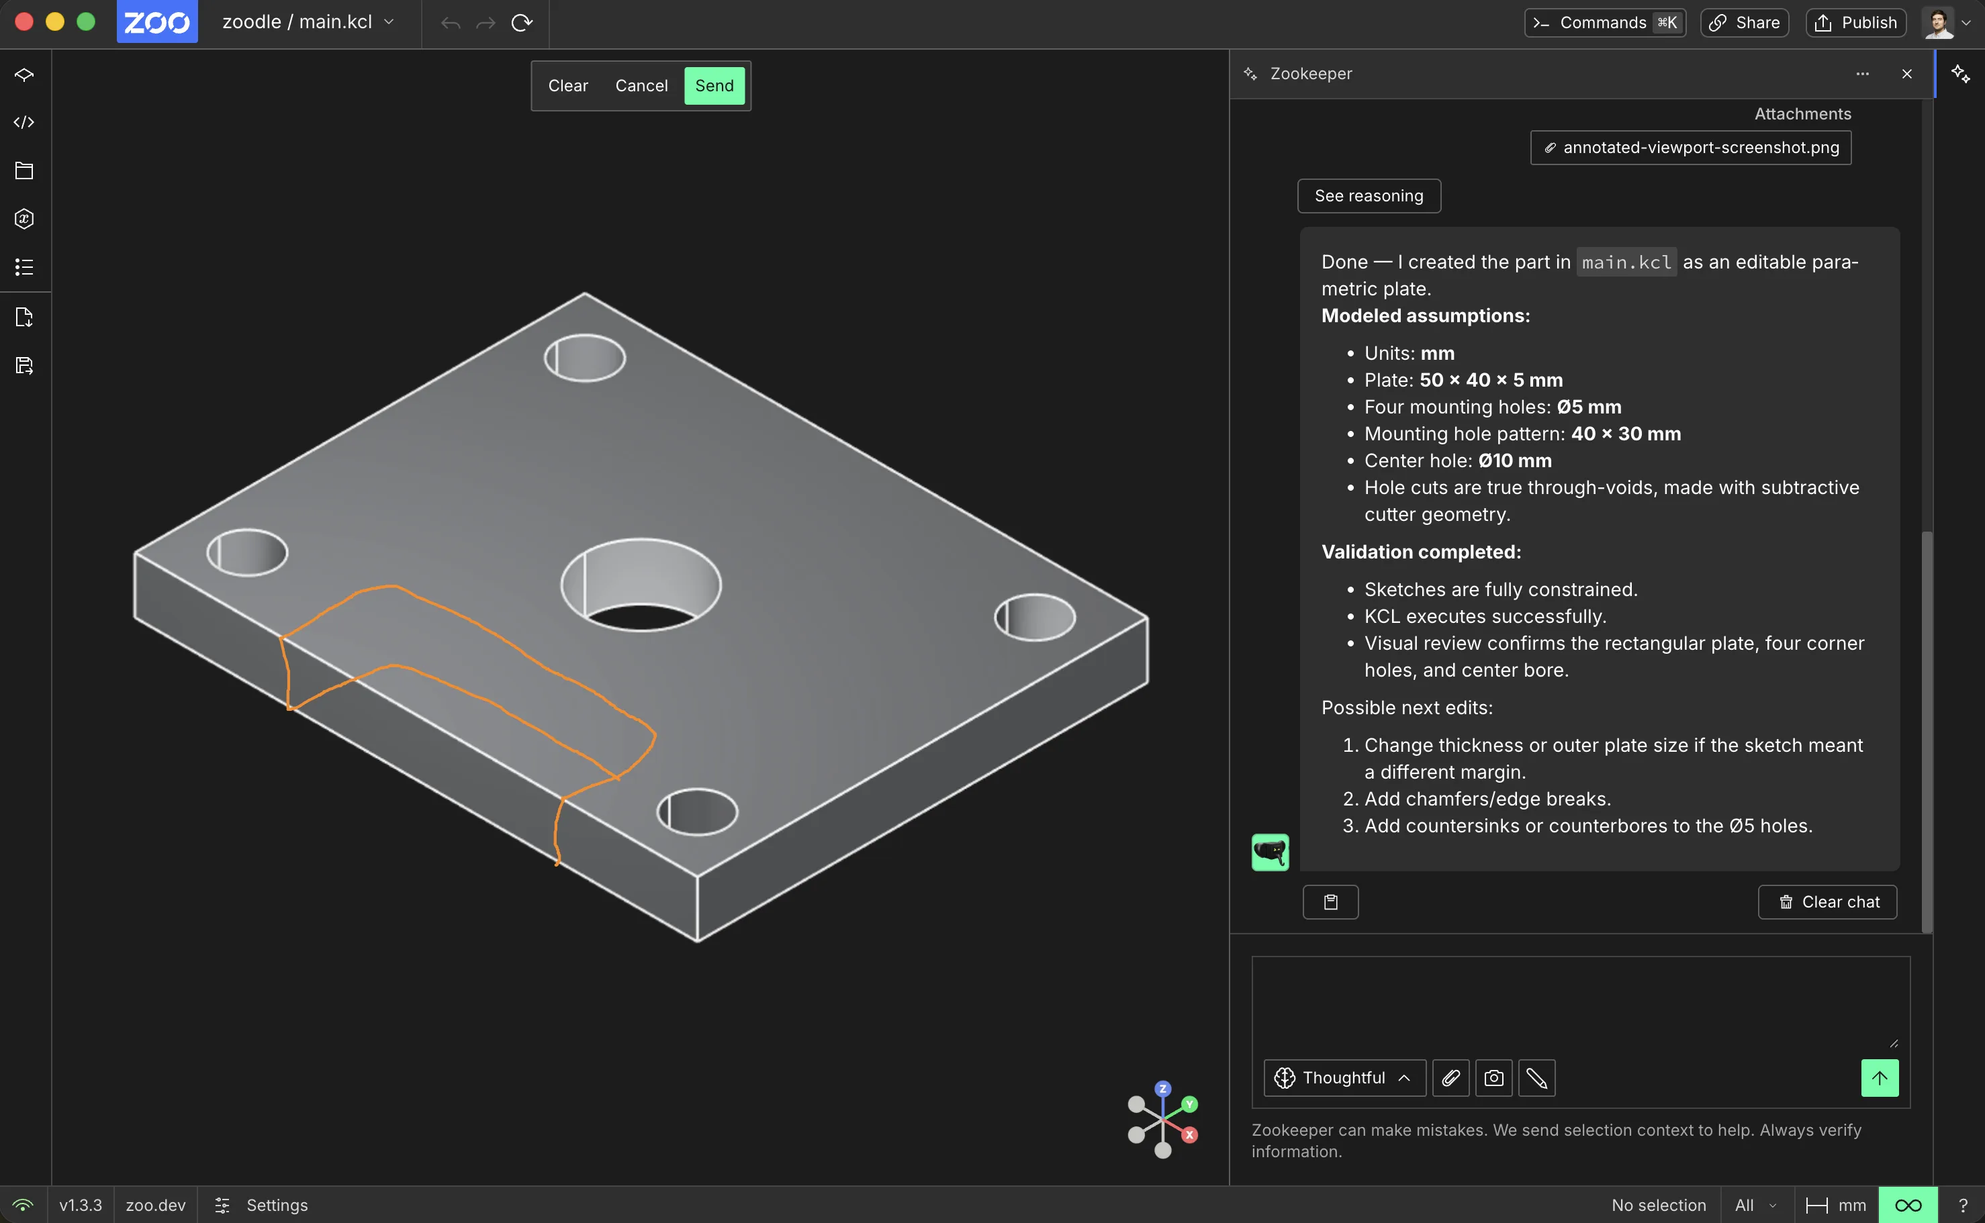The width and height of the screenshot is (1985, 1223).
Task: Click the Clear annotation button
Action: pyautogui.click(x=568, y=86)
